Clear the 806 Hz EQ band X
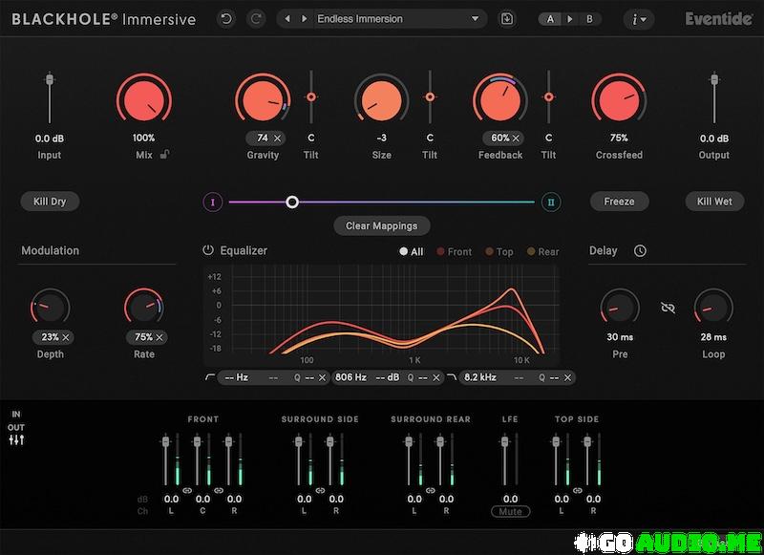The height and width of the screenshot is (555, 764). [436, 377]
